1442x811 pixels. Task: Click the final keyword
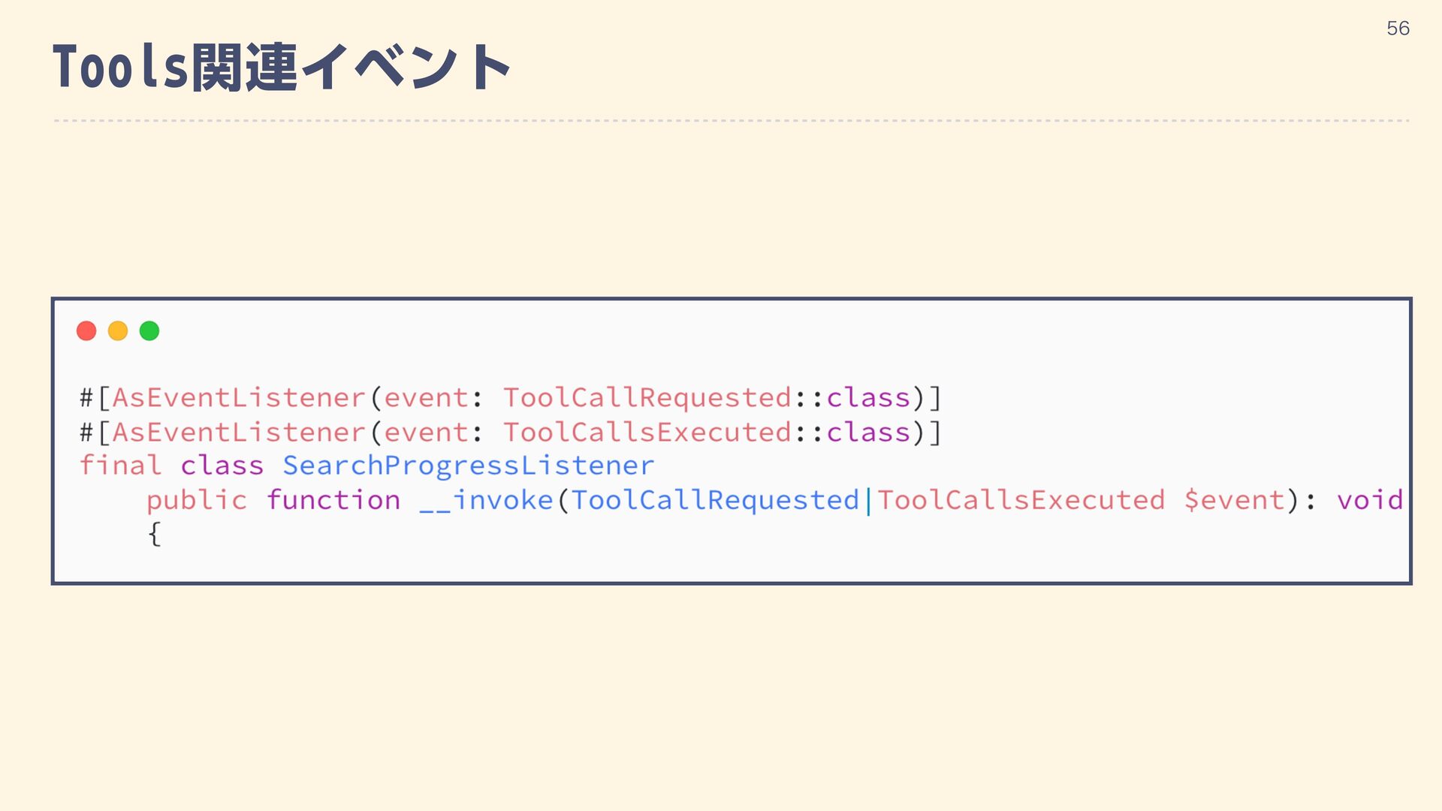tap(120, 466)
